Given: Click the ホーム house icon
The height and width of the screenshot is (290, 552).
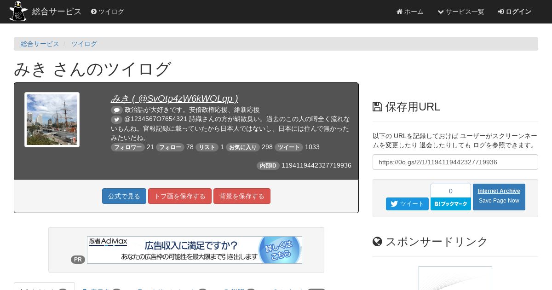Looking at the screenshot, I should 399,12.
